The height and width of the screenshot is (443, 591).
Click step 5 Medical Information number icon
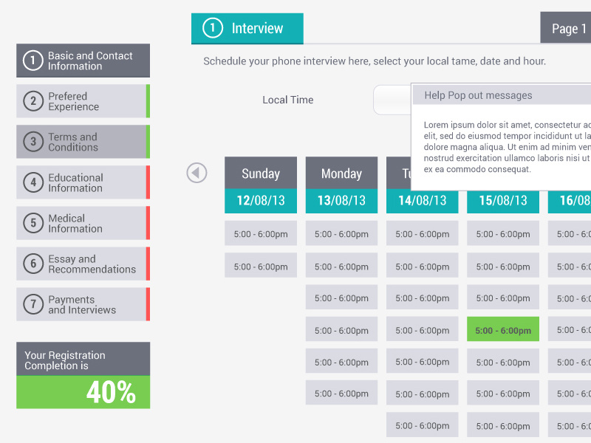(33, 223)
